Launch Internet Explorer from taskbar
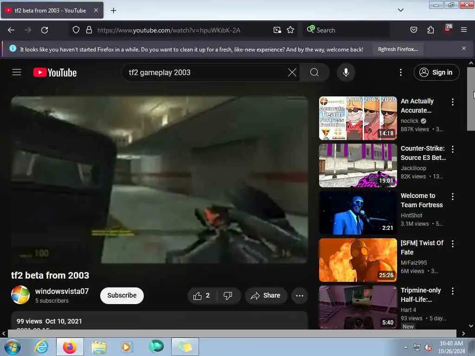This screenshot has width=475, height=356. point(41,347)
